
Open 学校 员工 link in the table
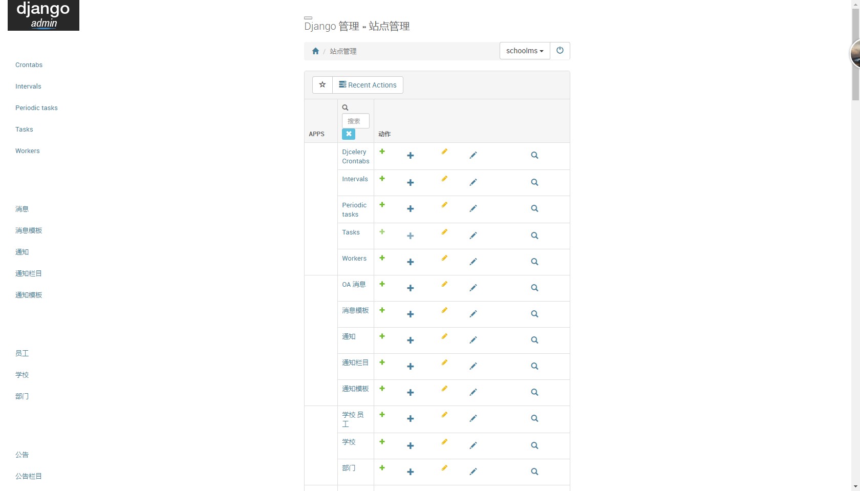(x=353, y=419)
